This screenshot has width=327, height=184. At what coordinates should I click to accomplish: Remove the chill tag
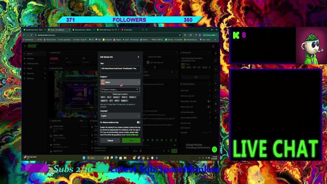[104, 97]
